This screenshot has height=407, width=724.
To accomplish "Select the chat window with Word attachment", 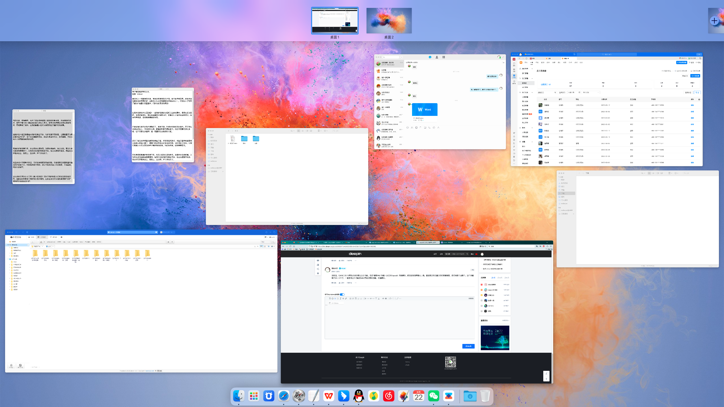I will tap(440, 102).
